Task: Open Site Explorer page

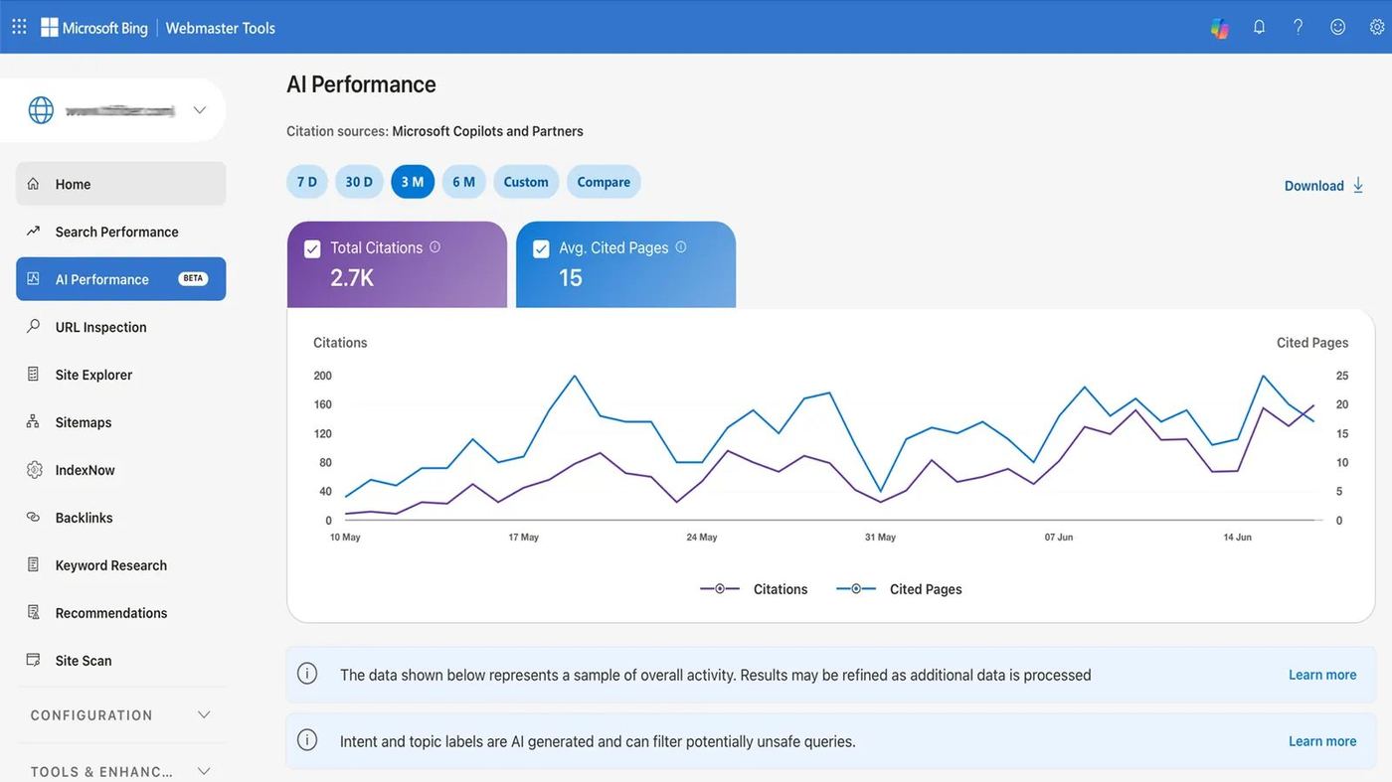Action: (121, 375)
